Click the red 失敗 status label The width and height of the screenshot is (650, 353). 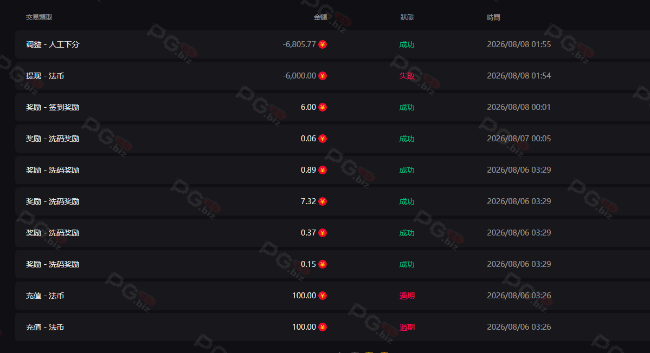coord(407,76)
